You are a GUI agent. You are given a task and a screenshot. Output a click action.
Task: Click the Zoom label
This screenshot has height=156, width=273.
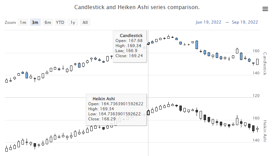[x=10, y=23]
